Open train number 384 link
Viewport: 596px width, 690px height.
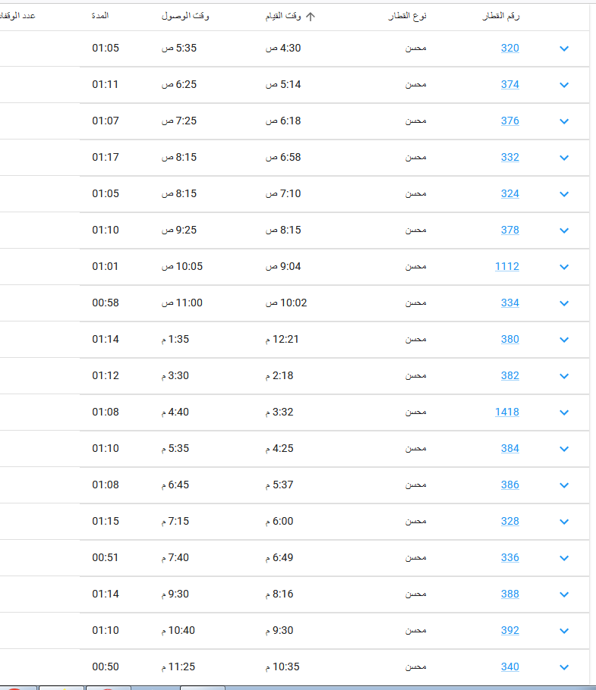pos(509,448)
